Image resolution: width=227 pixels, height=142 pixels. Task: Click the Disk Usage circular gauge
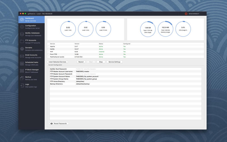pyautogui.click(x=148, y=29)
